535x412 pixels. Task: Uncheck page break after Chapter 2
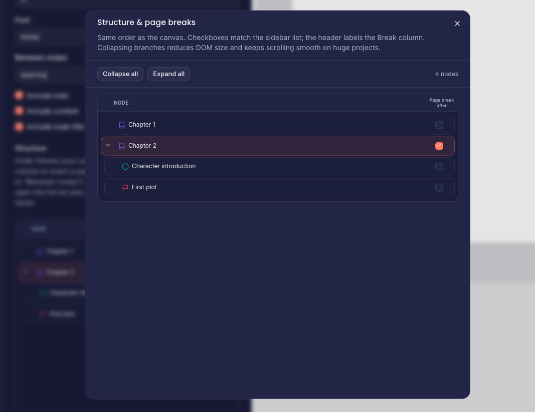pyautogui.click(x=439, y=146)
